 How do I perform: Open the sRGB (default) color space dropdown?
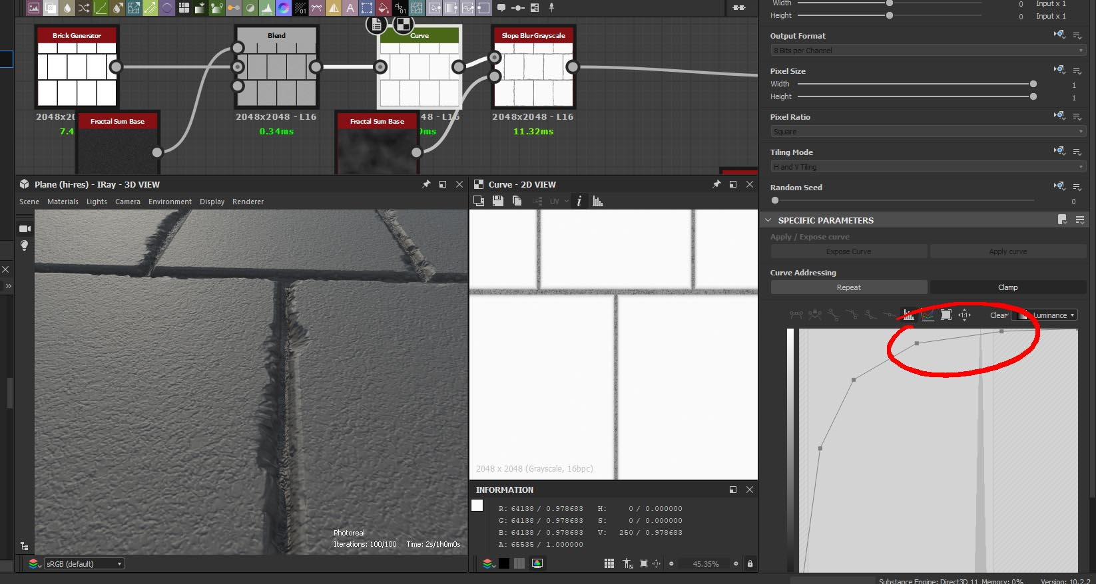[84, 563]
